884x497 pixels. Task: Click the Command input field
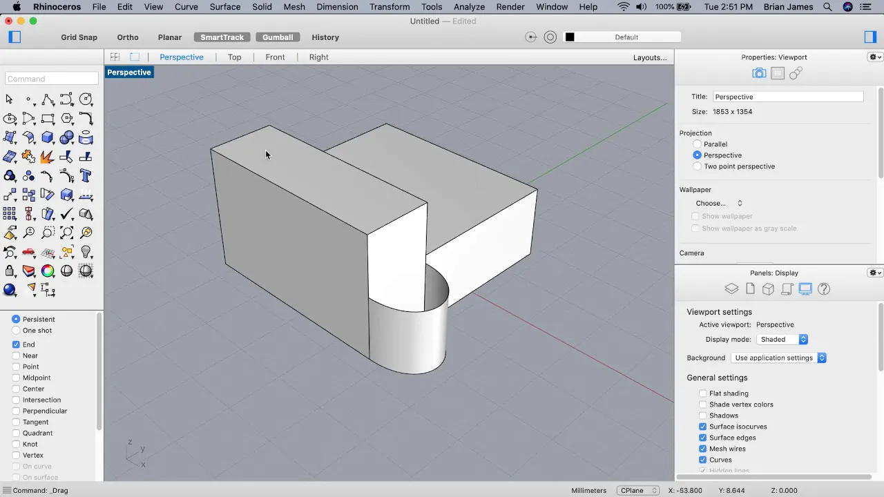52,79
